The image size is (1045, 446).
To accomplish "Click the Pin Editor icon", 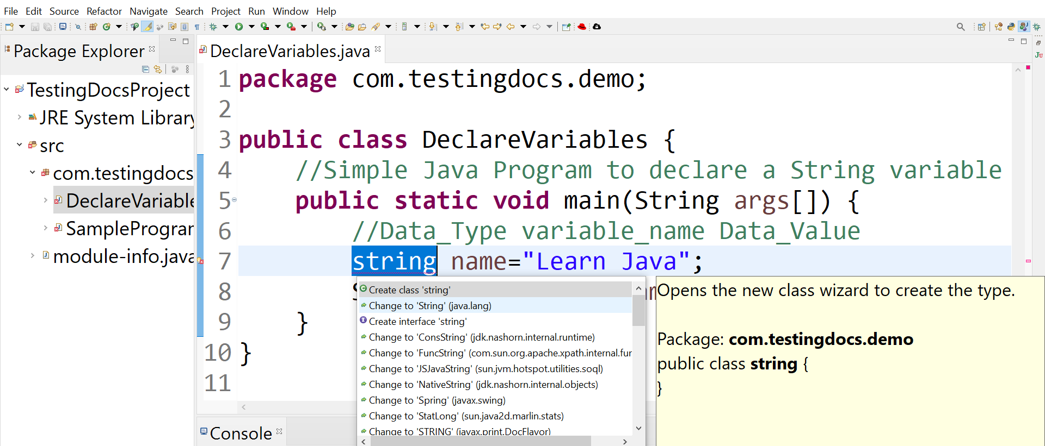I will click(x=567, y=27).
